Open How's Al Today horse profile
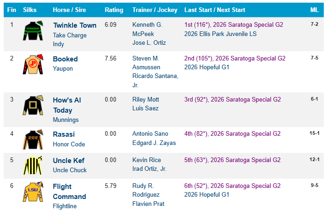The image size is (327, 217). [67, 105]
